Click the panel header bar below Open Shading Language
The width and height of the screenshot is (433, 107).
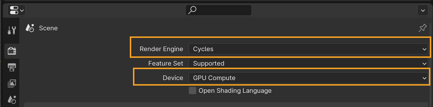click(226, 104)
